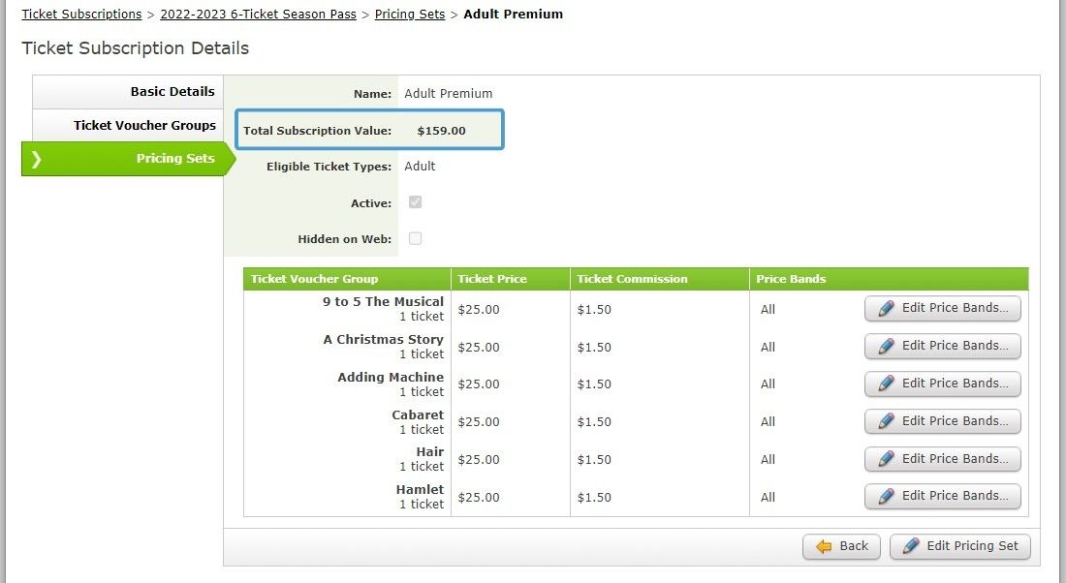The width and height of the screenshot is (1066, 583).
Task: Click the Hamlet group name
Action: click(x=420, y=489)
